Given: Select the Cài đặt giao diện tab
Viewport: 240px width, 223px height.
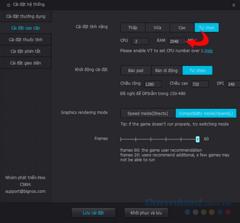Looking at the screenshot, I should click(x=26, y=63).
